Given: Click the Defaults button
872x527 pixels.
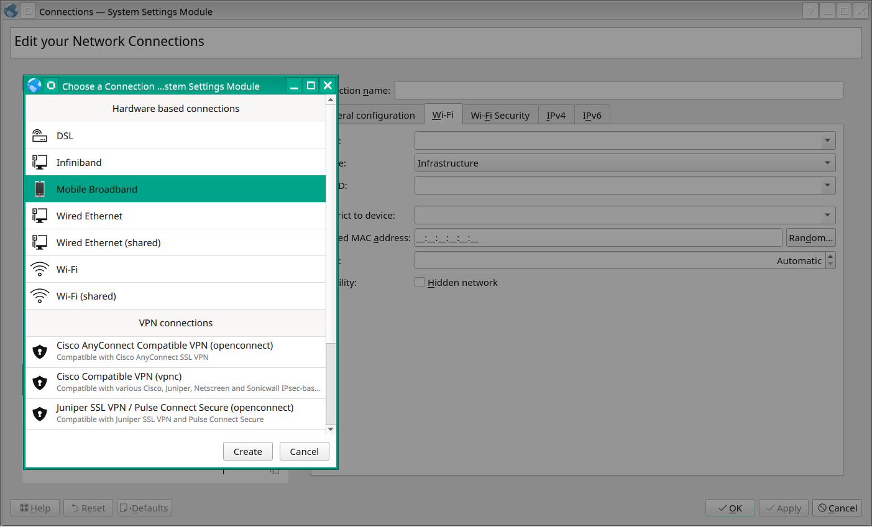Looking at the screenshot, I should [145, 508].
